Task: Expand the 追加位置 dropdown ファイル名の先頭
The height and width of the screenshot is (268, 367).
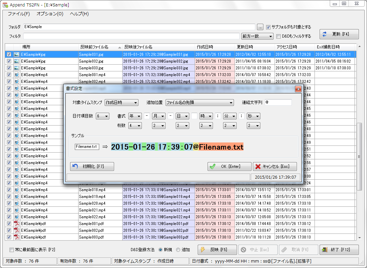Action: (199, 103)
